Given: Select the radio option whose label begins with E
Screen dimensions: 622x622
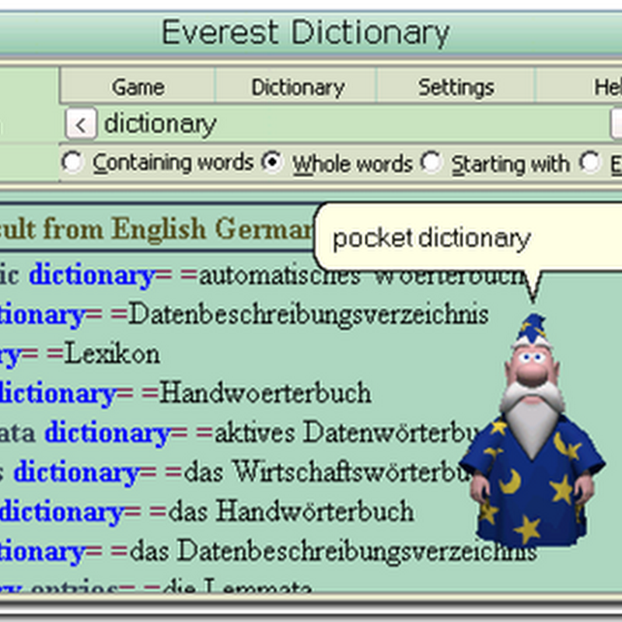Looking at the screenshot, I should coord(590,162).
